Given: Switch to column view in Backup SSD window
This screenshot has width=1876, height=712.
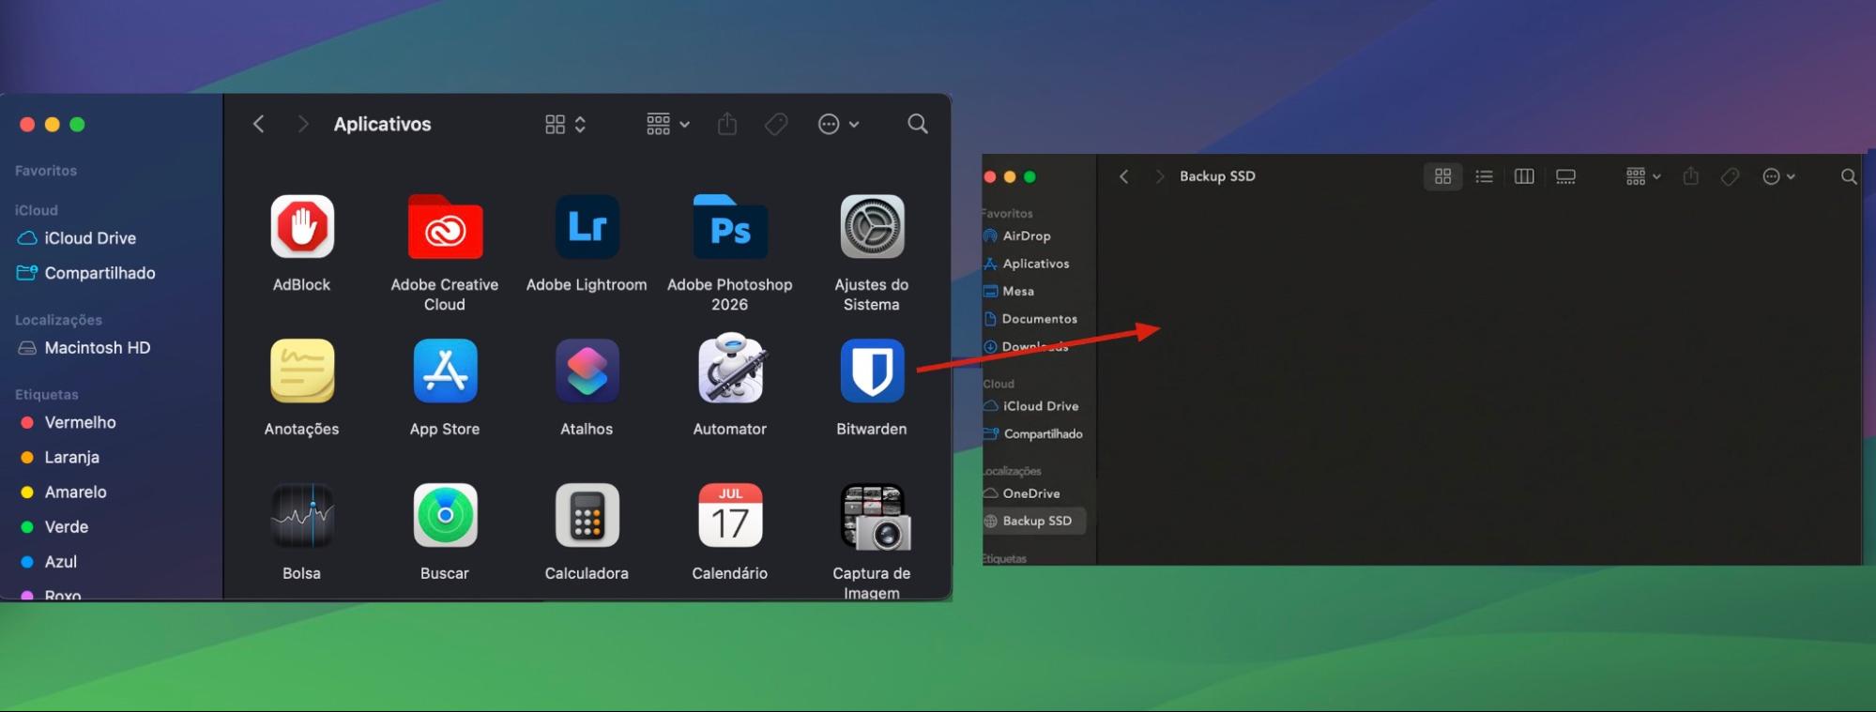Looking at the screenshot, I should tap(1524, 176).
